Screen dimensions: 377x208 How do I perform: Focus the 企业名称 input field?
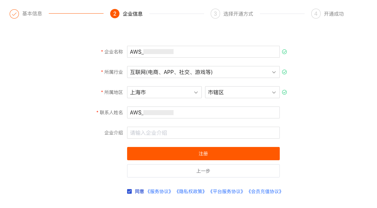(x=203, y=52)
